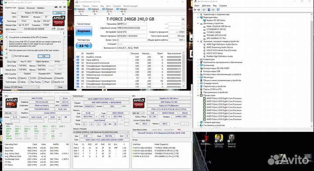The width and height of the screenshot is (314, 171).
Task: Select the D: drive status circle in CrystalDiskInfo
Action: click(x=89, y=9)
